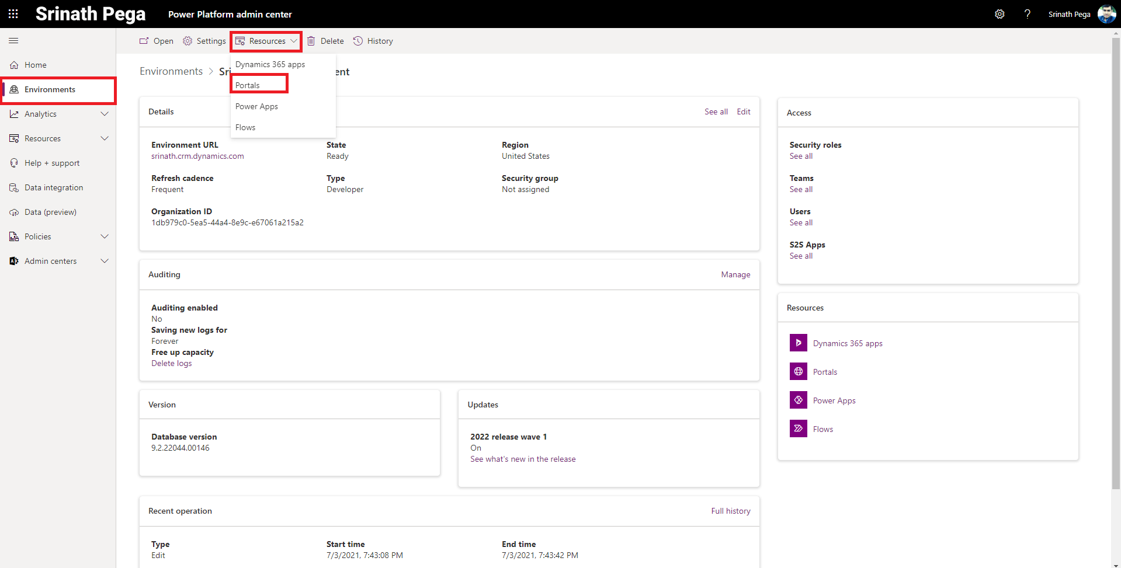Collapse navigation with the hamburger icon
The width and height of the screenshot is (1121, 568).
[13, 41]
